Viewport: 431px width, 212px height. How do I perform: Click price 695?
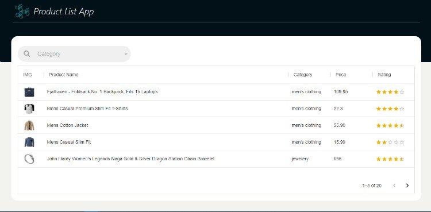[x=337, y=159]
